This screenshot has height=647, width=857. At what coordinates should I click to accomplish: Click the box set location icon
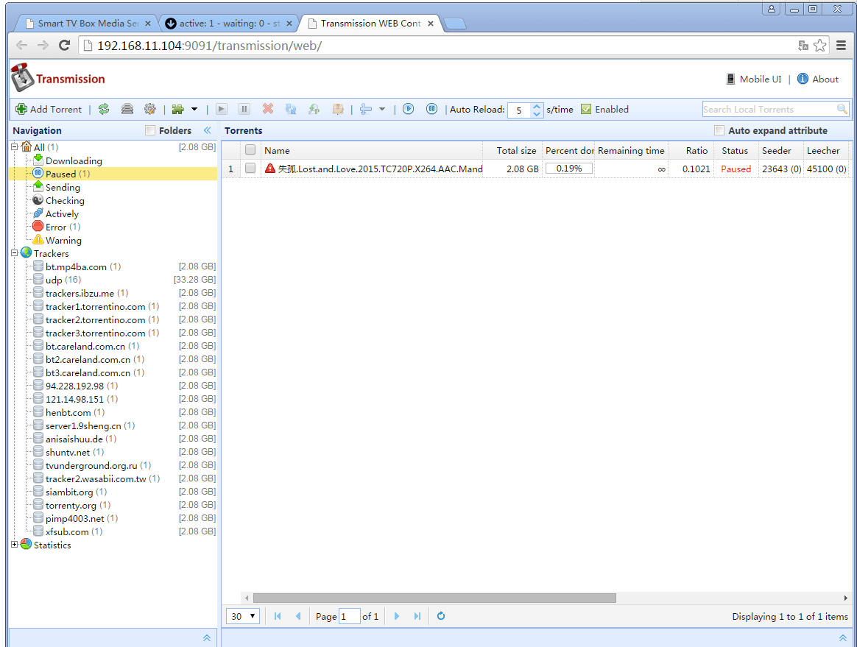click(x=338, y=109)
